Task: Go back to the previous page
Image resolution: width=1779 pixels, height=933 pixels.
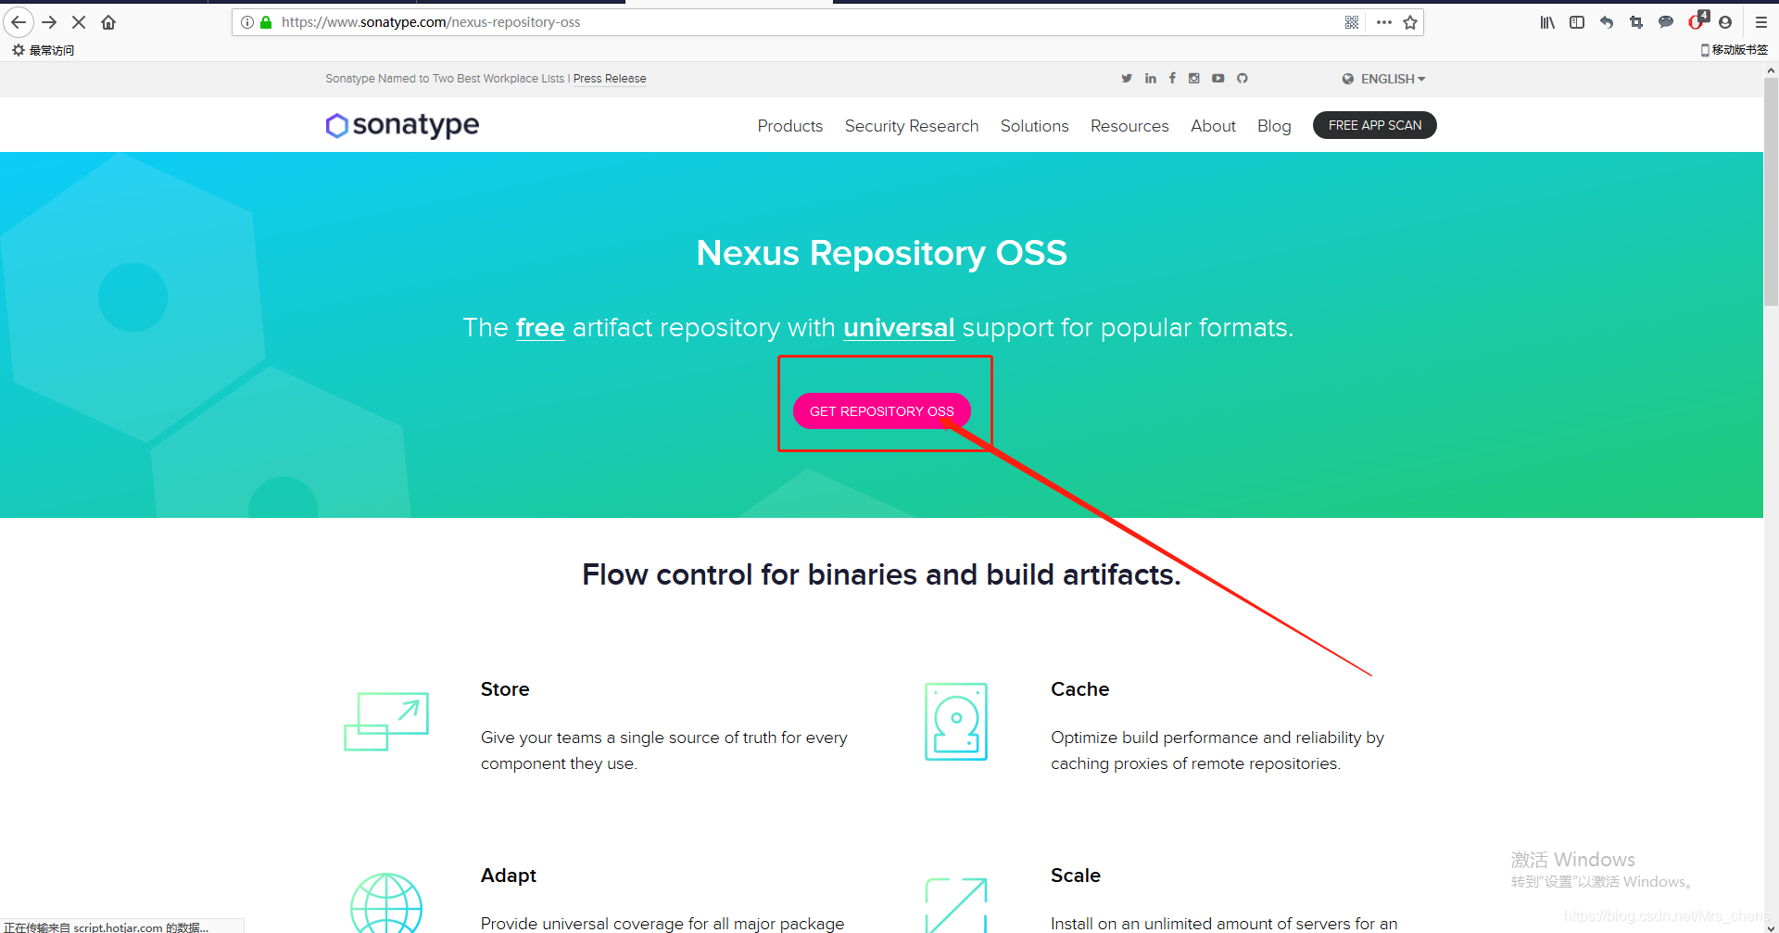Action: [19, 22]
